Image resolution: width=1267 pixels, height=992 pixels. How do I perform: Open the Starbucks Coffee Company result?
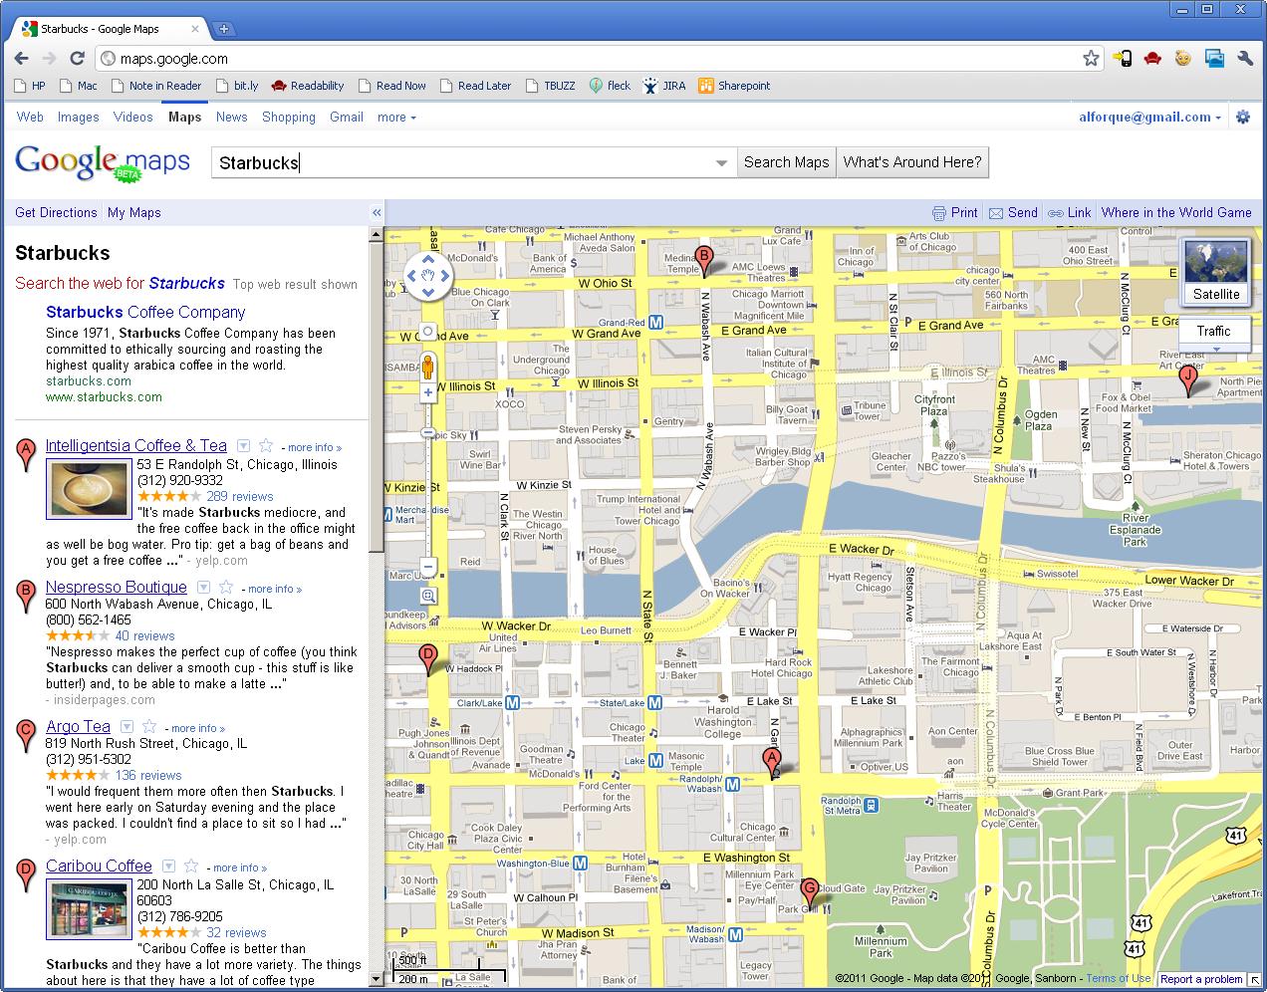tap(145, 312)
